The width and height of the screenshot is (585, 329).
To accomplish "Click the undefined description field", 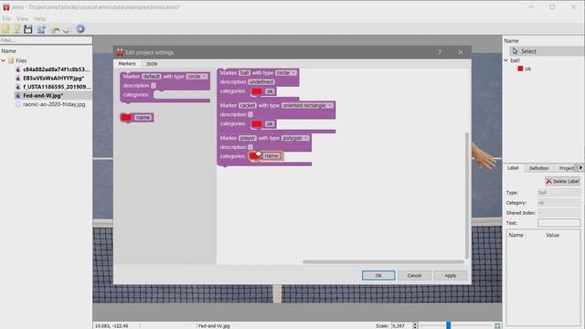I will [261, 81].
